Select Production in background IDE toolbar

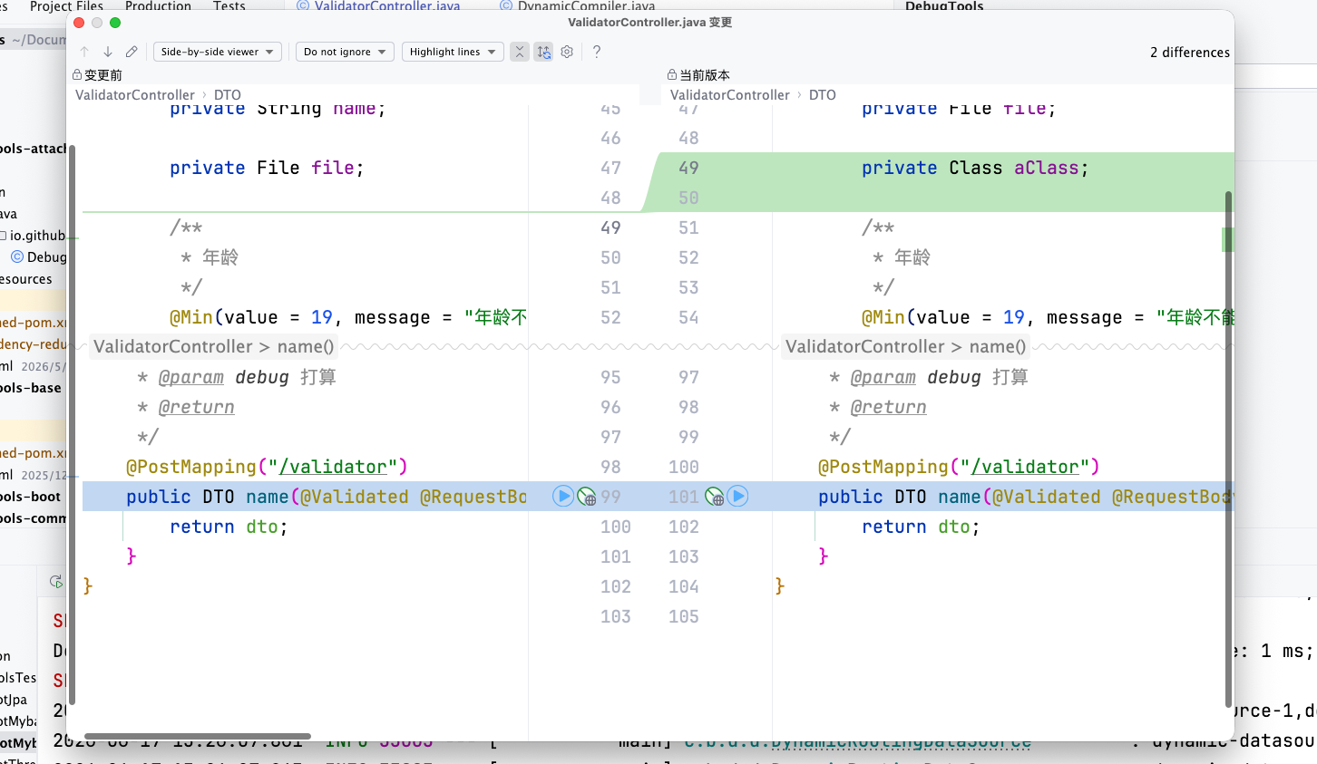click(x=158, y=5)
